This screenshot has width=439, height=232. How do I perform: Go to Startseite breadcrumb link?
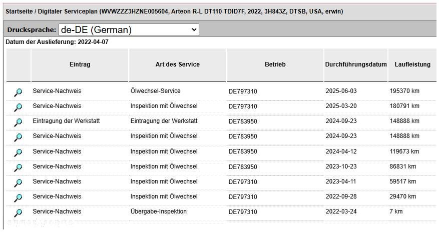click(21, 11)
